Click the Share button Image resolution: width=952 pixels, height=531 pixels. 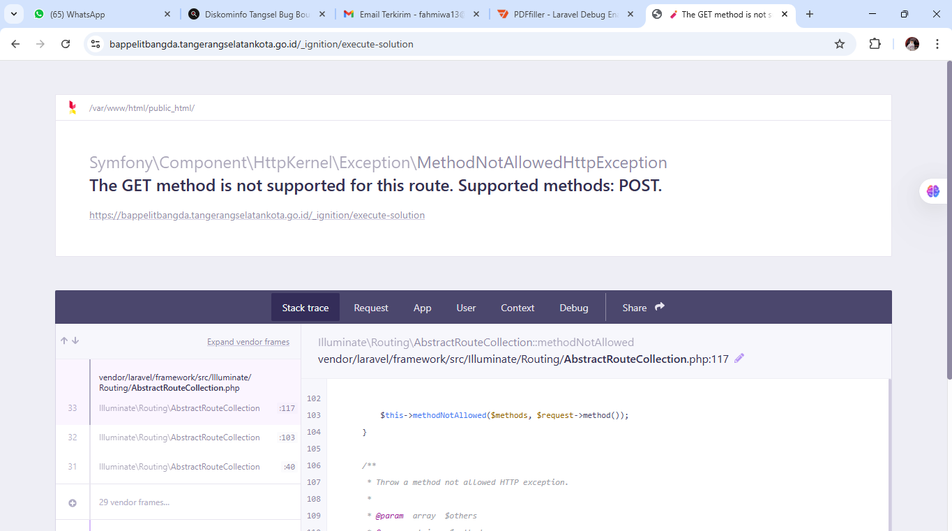click(643, 308)
